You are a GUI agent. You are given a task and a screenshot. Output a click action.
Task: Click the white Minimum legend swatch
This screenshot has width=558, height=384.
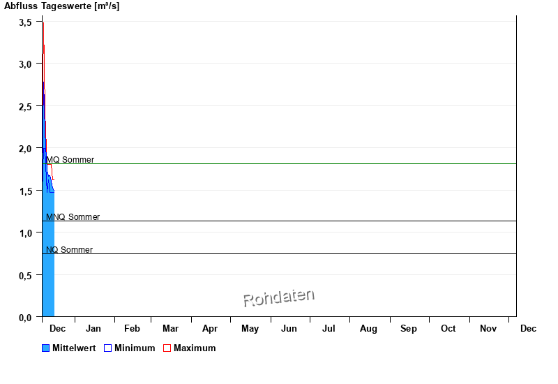[107, 348]
